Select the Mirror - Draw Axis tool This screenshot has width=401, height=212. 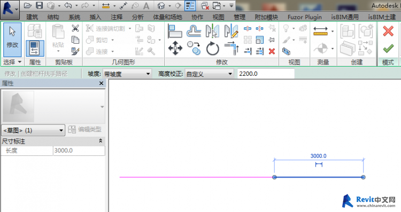[x=231, y=31]
